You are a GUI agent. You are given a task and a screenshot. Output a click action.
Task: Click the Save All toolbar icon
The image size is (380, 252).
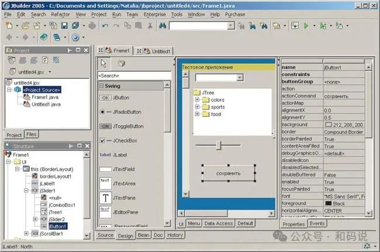(x=75, y=26)
